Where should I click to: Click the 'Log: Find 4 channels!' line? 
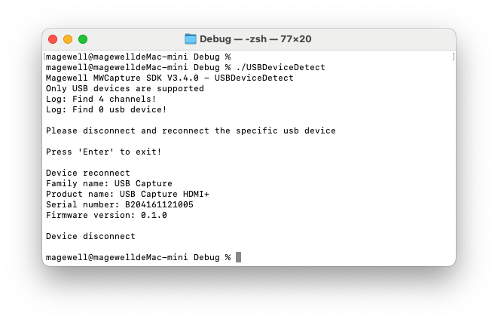point(101,99)
